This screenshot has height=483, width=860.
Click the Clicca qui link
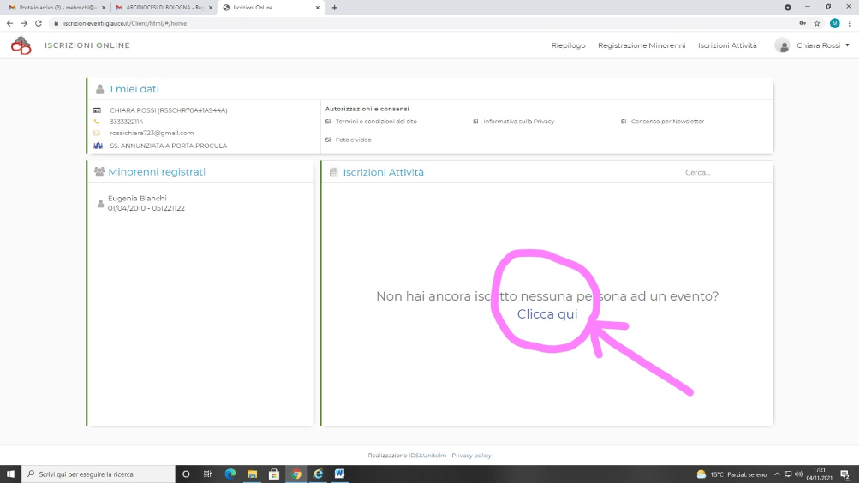point(547,314)
